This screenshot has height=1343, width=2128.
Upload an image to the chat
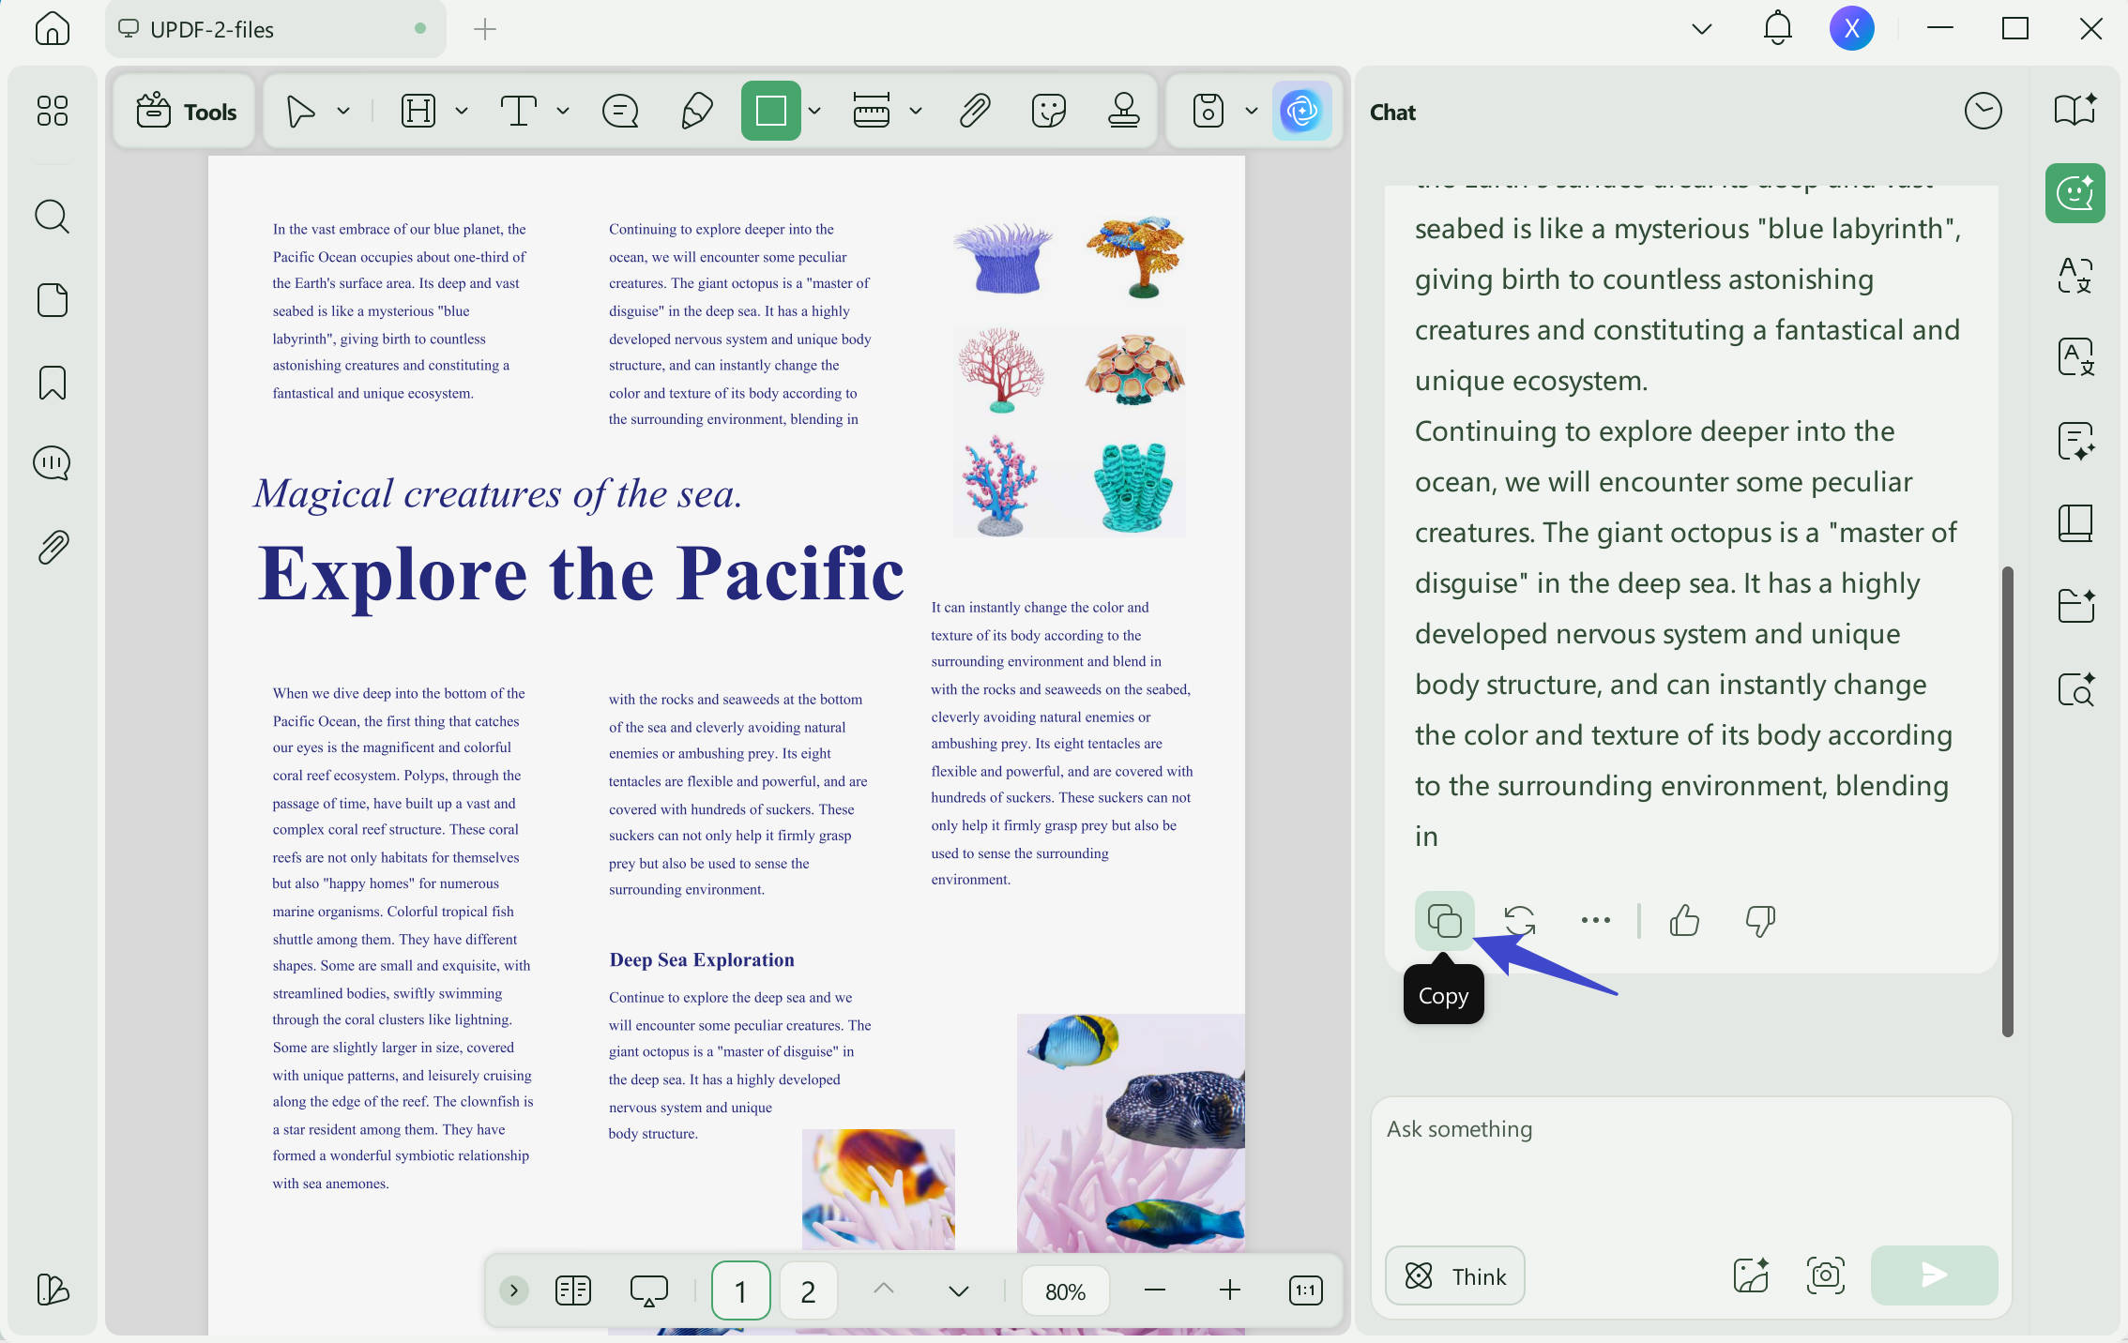1751,1275
